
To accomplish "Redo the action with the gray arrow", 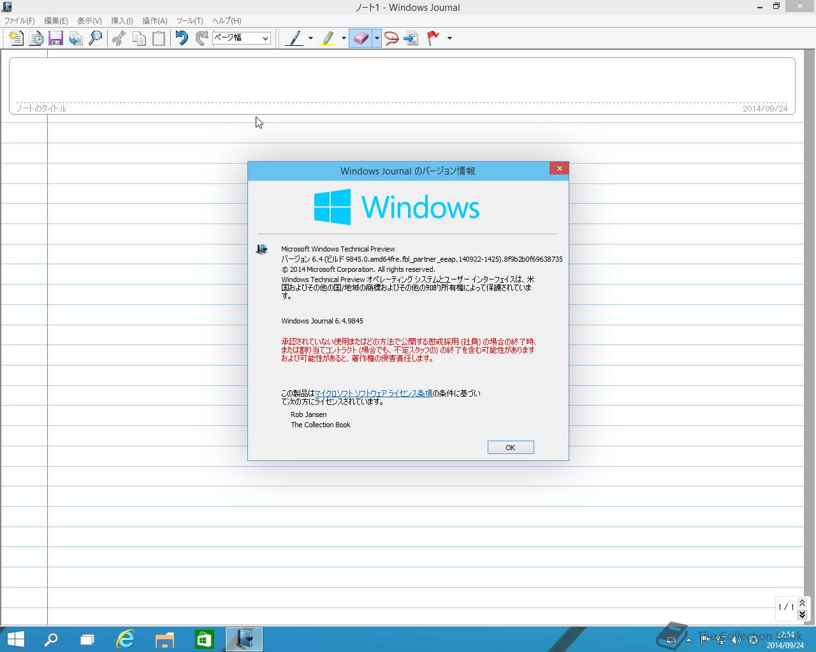I will click(202, 38).
